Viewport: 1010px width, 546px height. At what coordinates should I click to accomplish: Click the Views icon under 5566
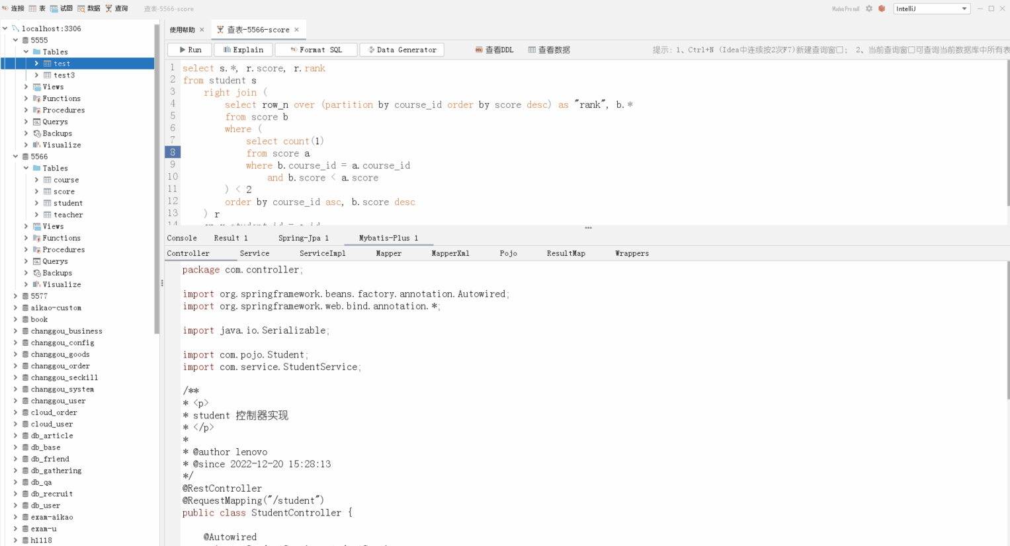click(x=36, y=226)
